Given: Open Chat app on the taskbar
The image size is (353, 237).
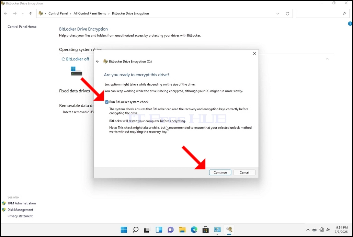Looking at the screenshot, I should coord(171,229).
